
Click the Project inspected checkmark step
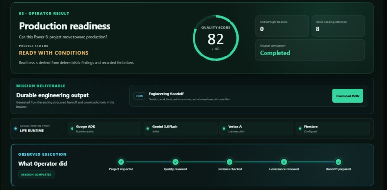(121, 162)
